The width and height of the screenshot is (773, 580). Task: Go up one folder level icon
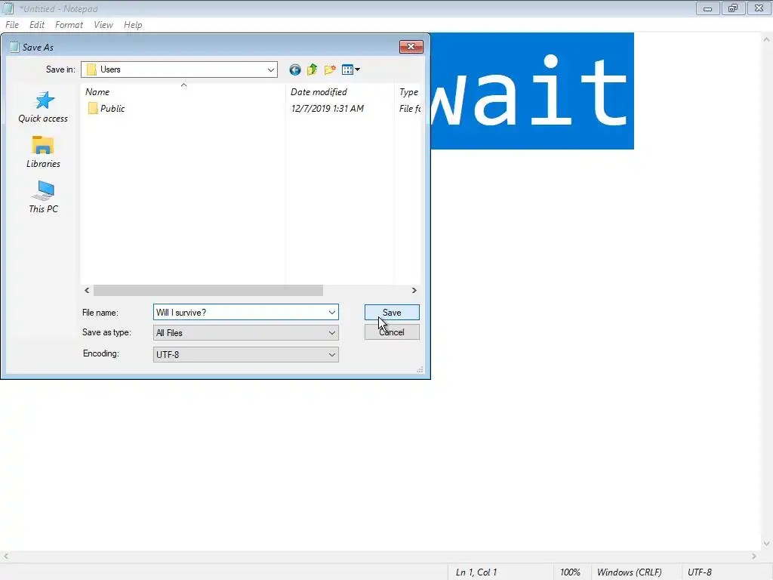(312, 69)
